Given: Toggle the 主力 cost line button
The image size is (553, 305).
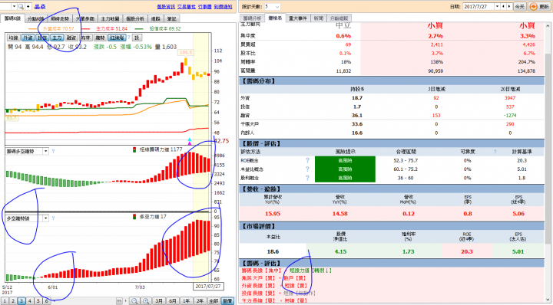Looking at the screenshot, I should tap(57, 38).
